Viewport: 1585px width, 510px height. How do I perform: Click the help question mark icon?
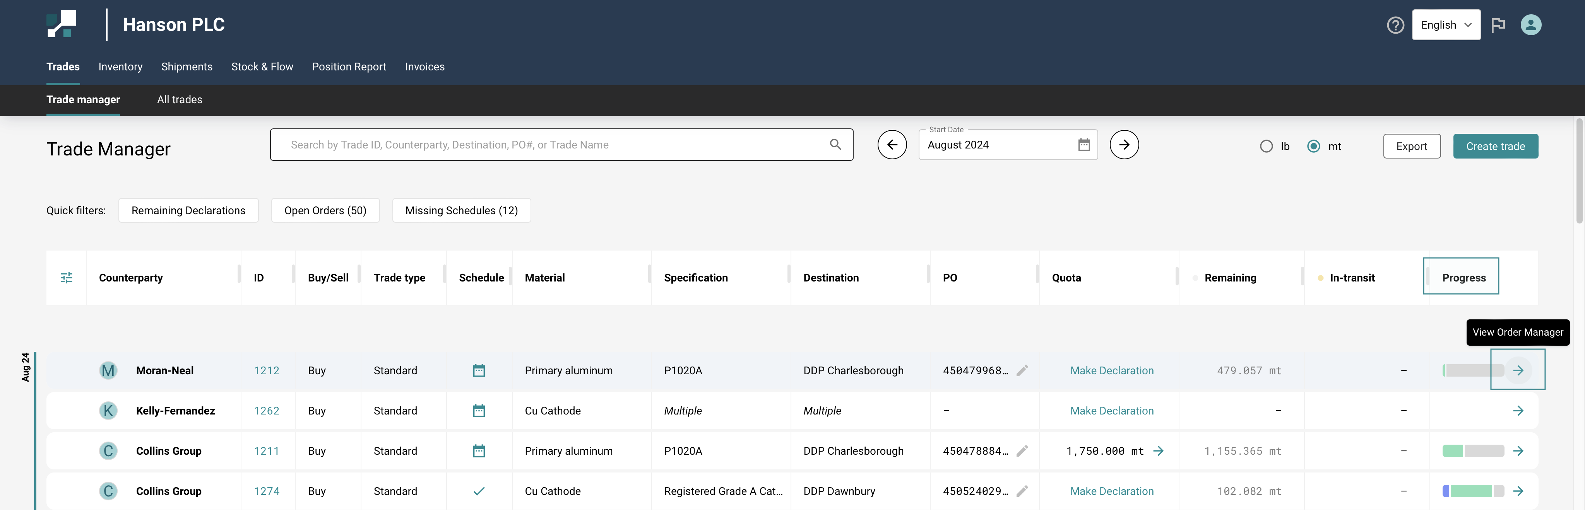coord(1395,25)
